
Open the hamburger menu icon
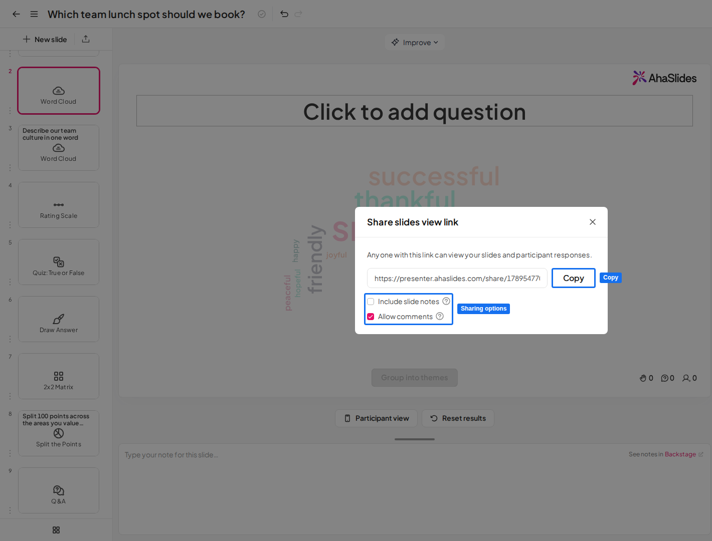coord(34,14)
